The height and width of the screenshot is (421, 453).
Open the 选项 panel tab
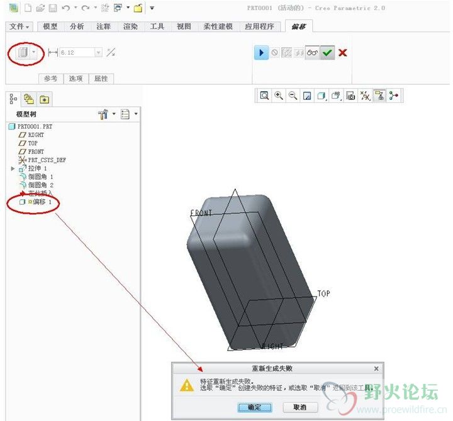click(x=75, y=79)
